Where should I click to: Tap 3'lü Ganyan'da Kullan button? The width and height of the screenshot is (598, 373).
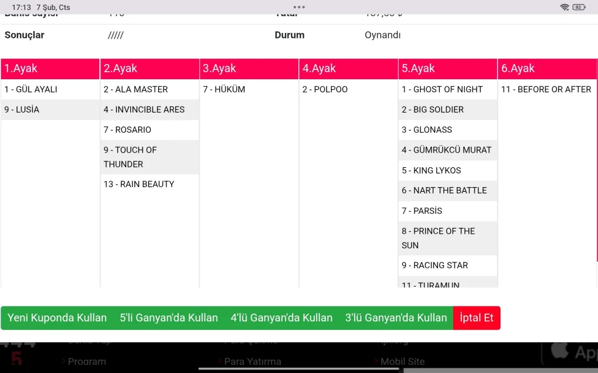click(x=396, y=318)
